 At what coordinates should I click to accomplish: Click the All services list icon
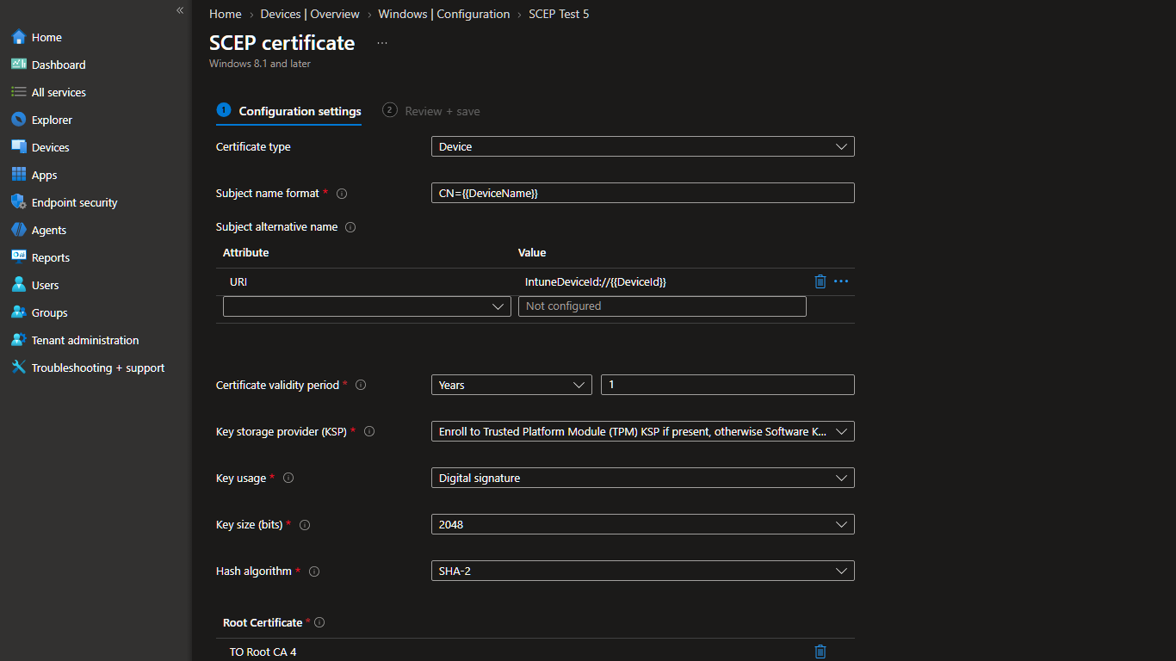point(19,92)
